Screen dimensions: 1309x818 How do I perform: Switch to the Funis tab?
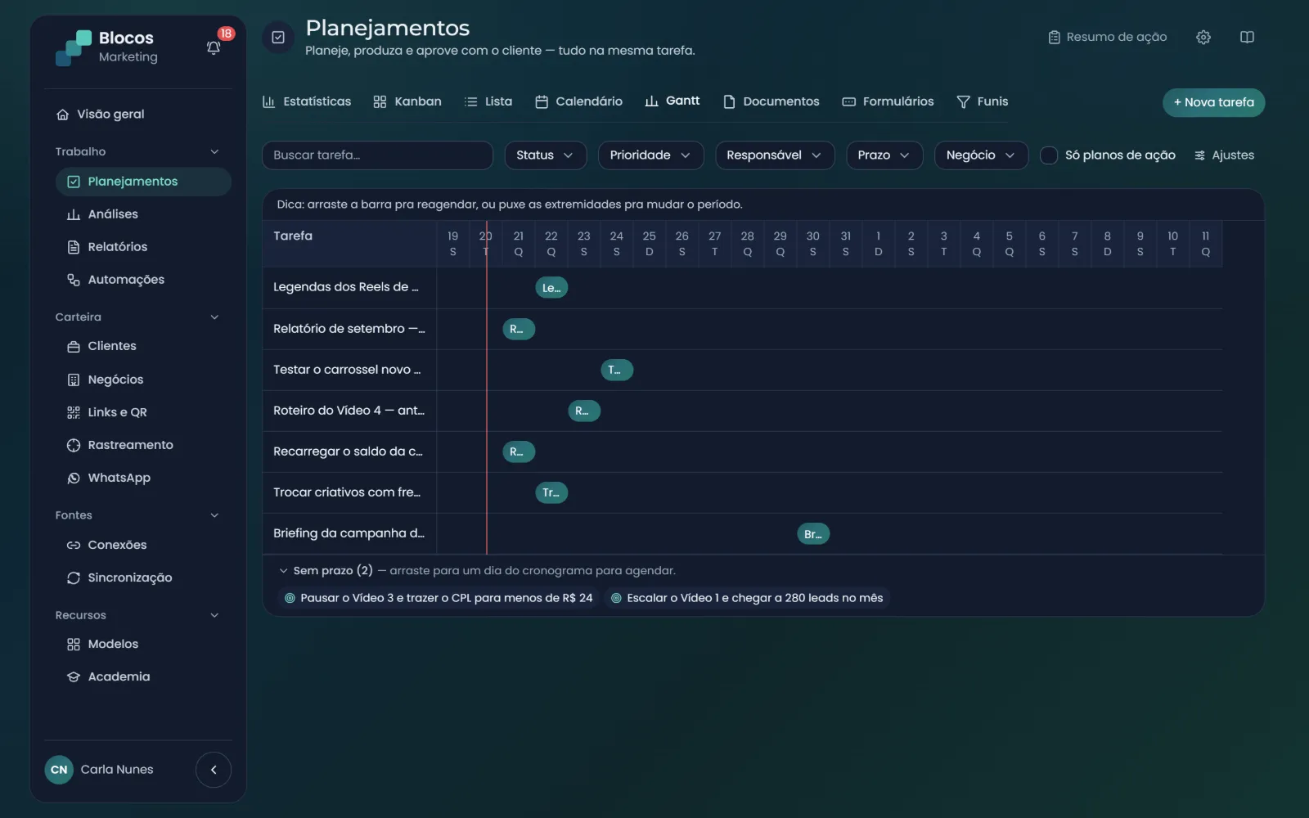[983, 101]
